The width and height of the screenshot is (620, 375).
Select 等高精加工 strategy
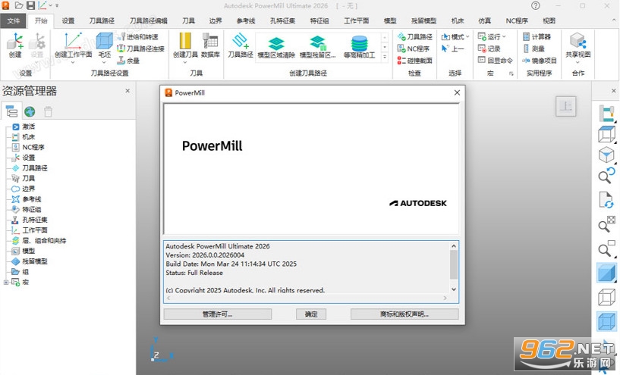pos(359,48)
